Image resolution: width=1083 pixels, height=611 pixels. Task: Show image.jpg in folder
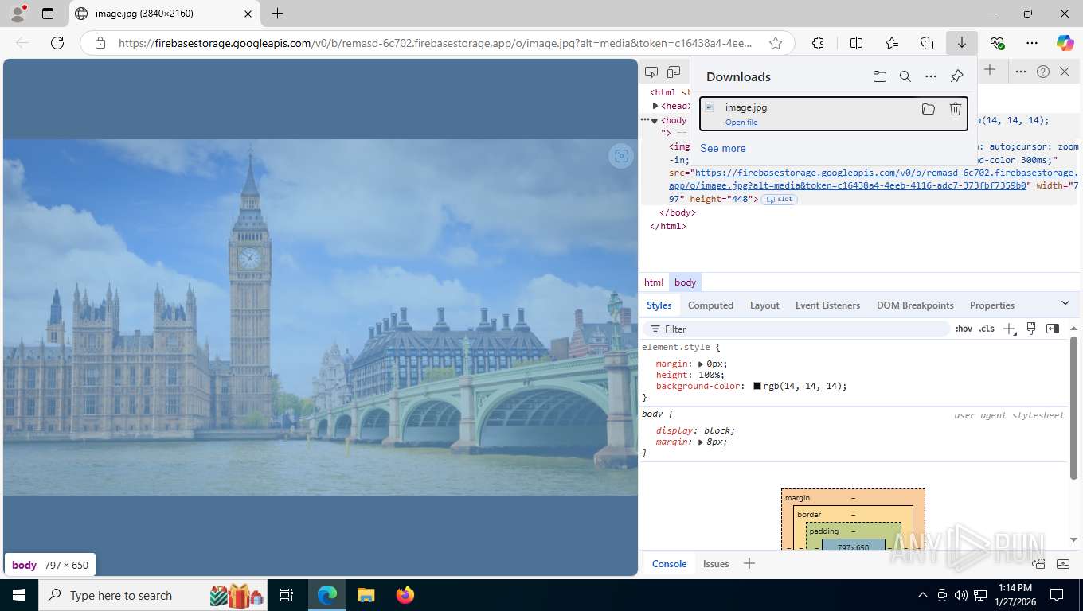928,109
